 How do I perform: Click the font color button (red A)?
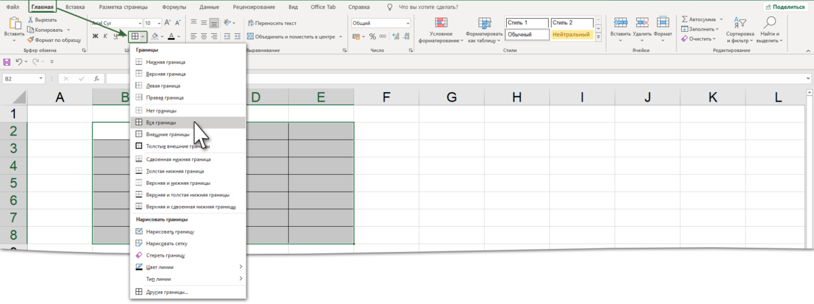point(170,36)
